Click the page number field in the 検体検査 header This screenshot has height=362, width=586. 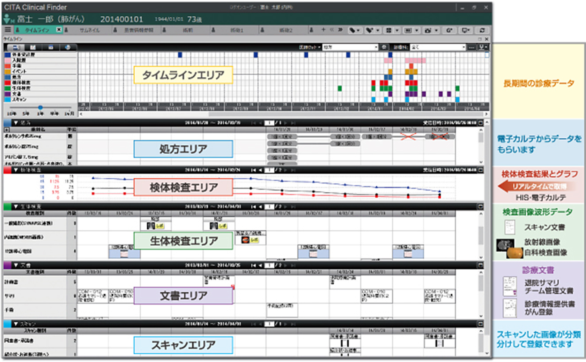point(269,170)
